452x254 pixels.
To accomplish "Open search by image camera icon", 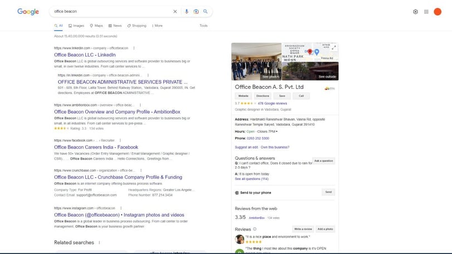I will 196,12.
